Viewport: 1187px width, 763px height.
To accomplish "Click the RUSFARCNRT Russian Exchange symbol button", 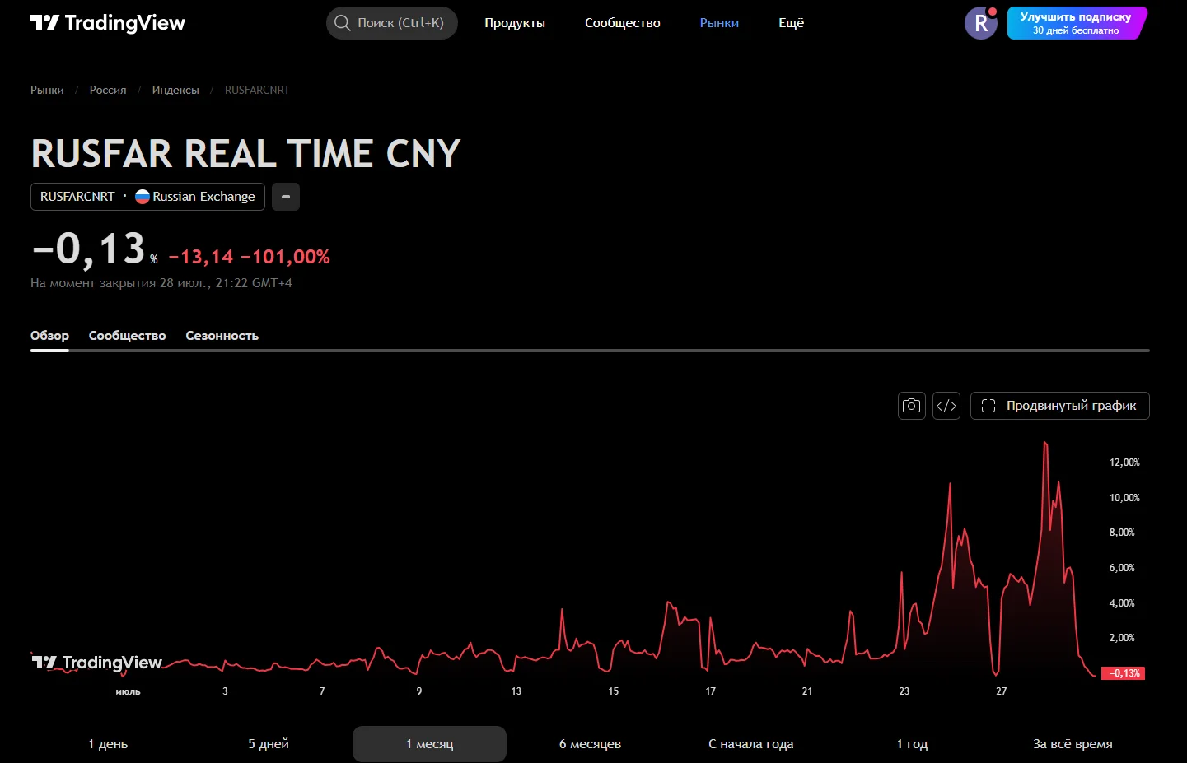I will tap(147, 197).
